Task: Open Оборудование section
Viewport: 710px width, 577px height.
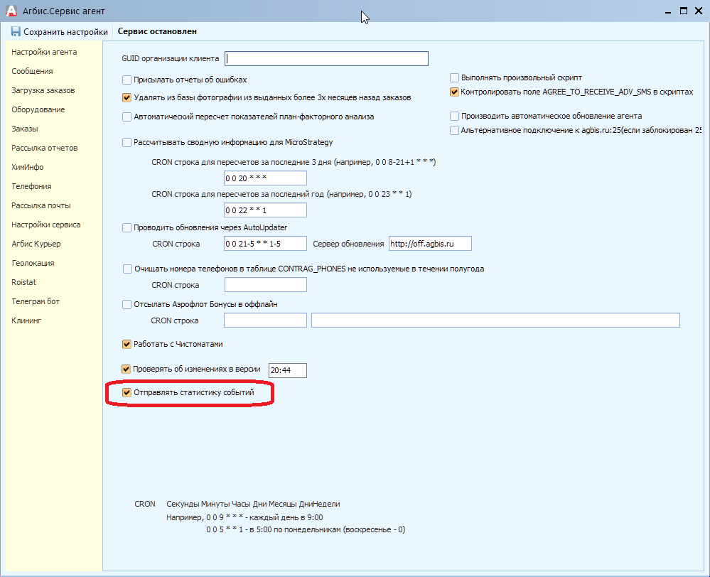Action: click(x=38, y=109)
